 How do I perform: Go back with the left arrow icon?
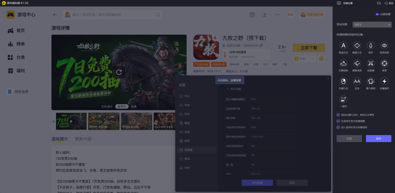pos(55,15)
